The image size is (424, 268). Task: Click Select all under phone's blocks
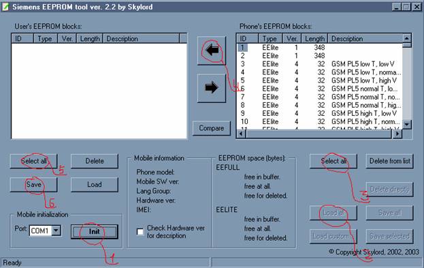[x=333, y=161]
